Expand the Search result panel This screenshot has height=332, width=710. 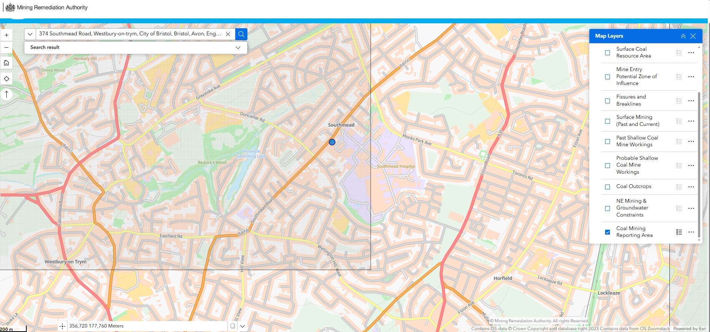(238, 47)
